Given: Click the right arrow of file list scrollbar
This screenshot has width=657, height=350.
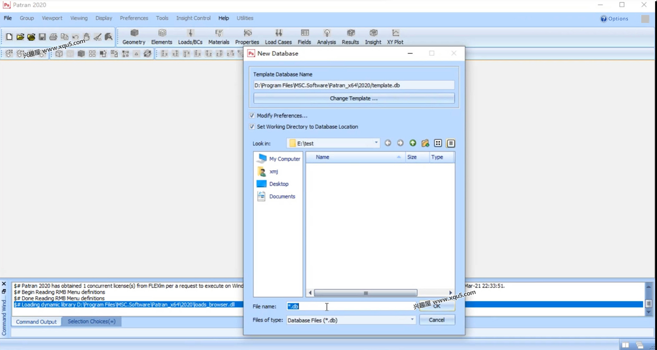Looking at the screenshot, I should pos(451,293).
